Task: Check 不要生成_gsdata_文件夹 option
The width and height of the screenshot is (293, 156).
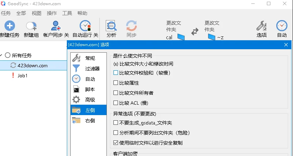Action: point(116,123)
